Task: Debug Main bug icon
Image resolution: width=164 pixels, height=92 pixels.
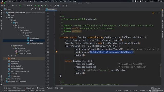Action: [x=39, y=6]
